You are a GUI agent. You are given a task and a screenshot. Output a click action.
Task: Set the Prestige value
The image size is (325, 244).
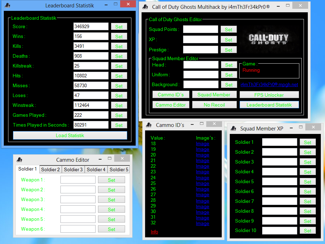[229, 50]
